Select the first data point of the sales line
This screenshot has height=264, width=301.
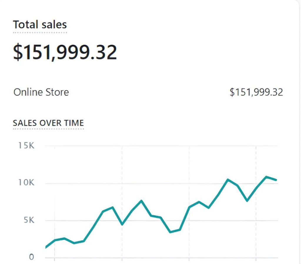46,247
